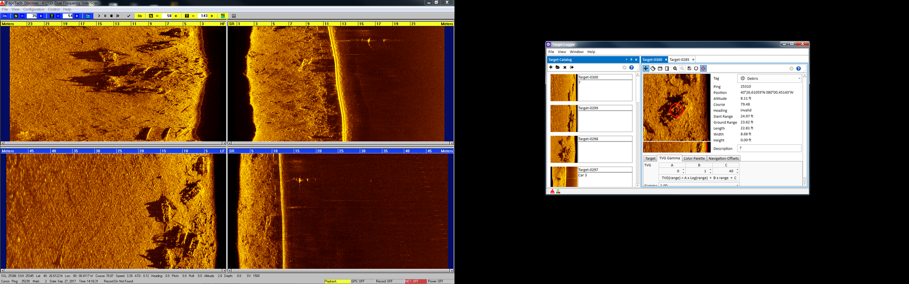Switch to the Color Palette tab
The height and width of the screenshot is (284, 909).
(694, 159)
